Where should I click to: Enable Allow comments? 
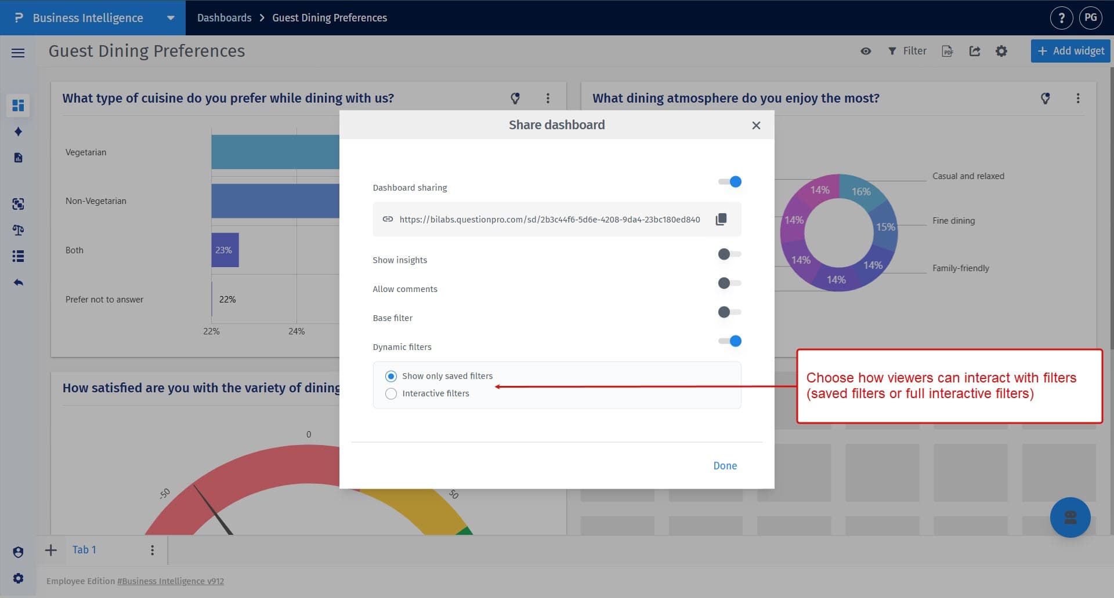click(729, 283)
